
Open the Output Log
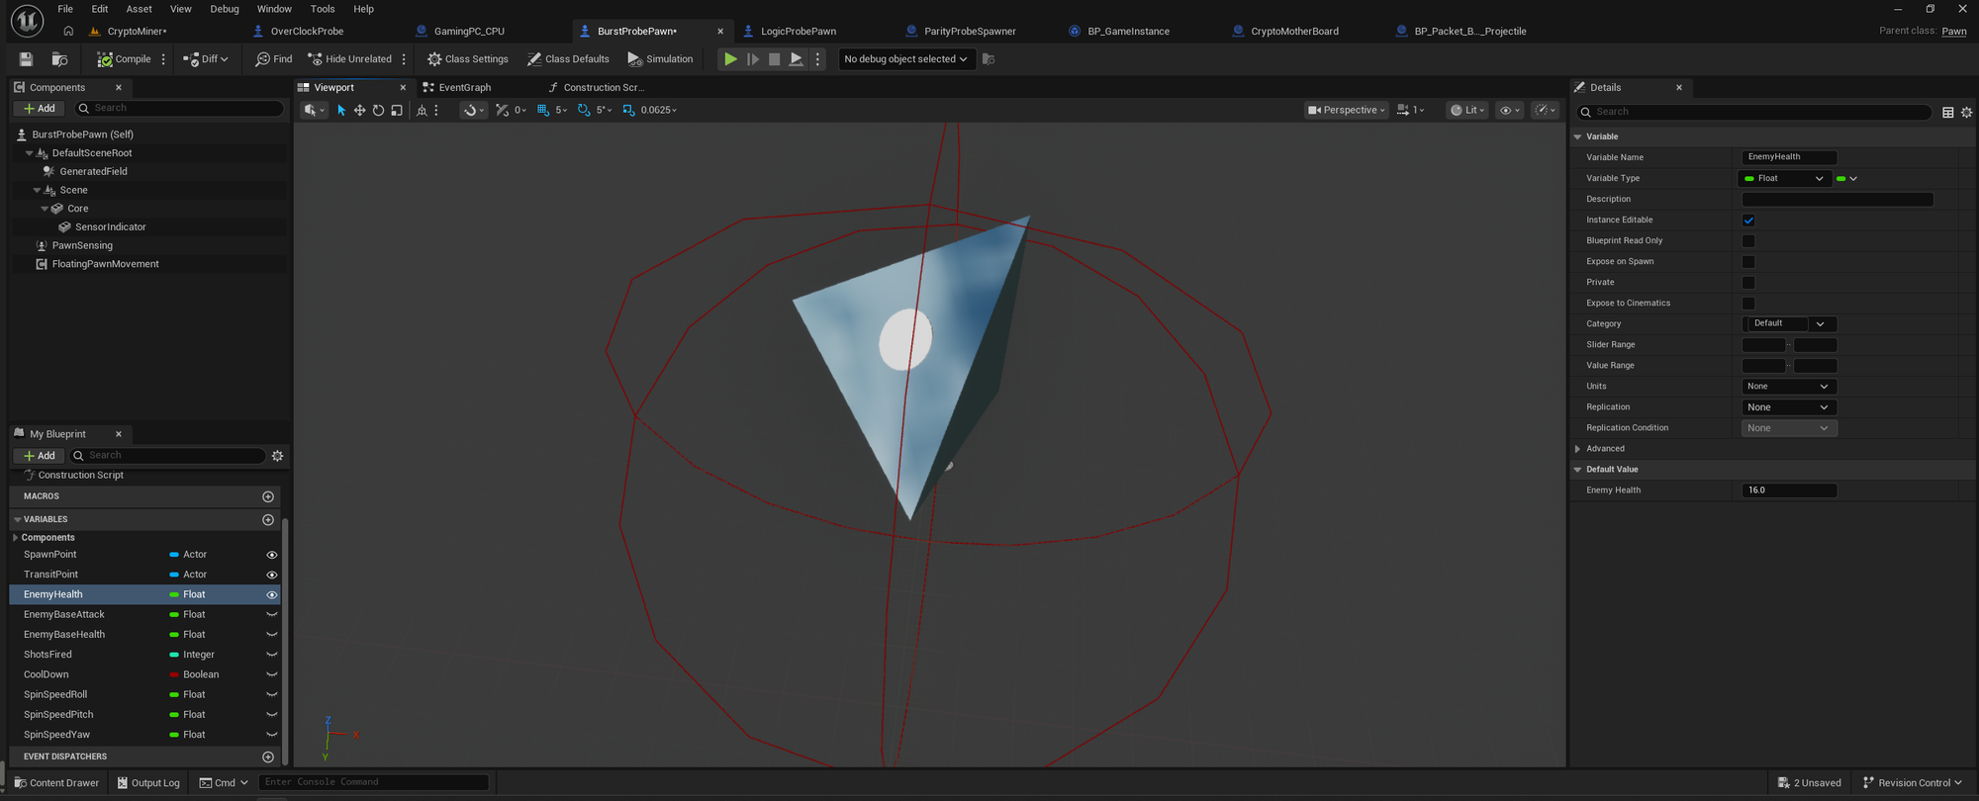click(x=148, y=783)
